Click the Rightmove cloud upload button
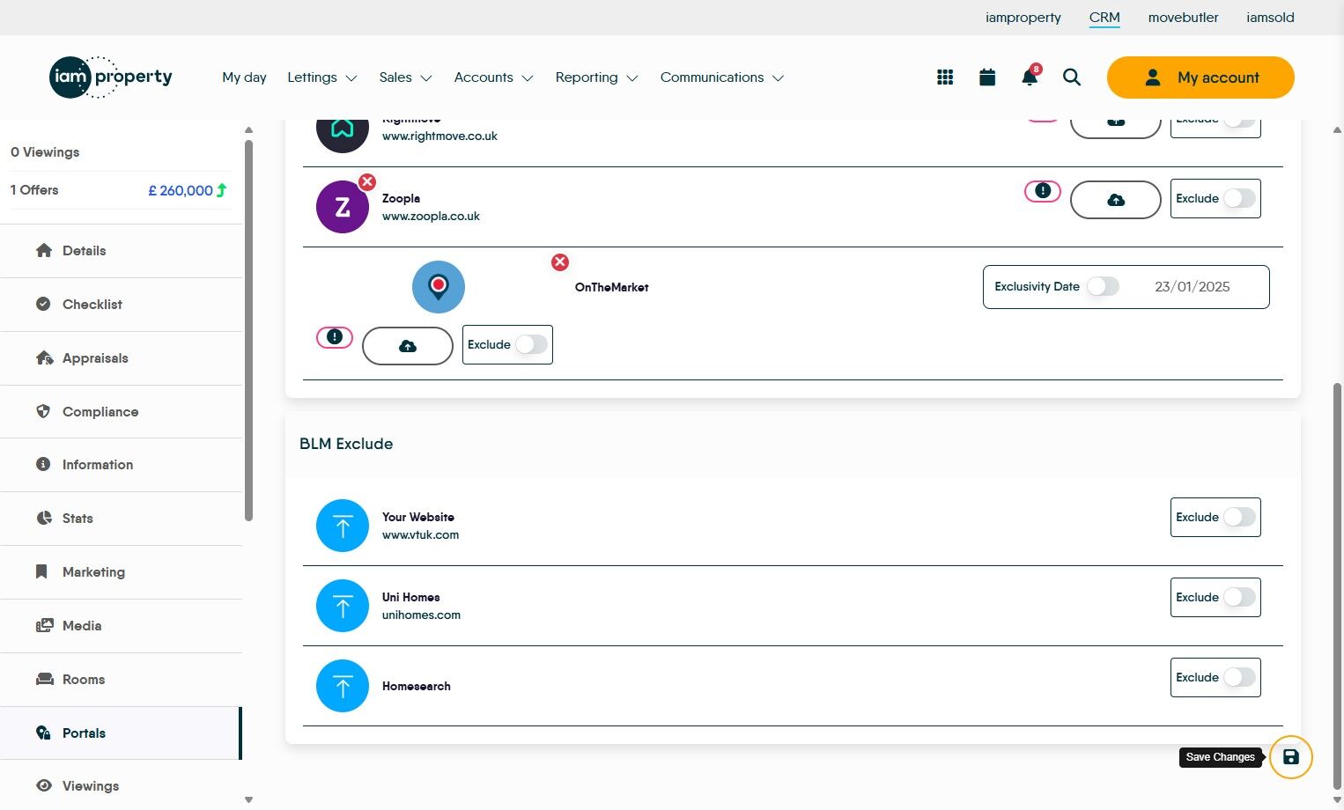 [1116, 128]
